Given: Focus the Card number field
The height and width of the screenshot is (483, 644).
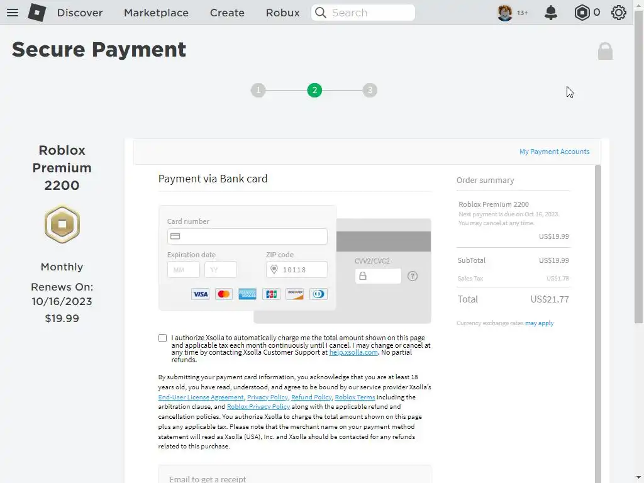Looking at the screenshot, I should pos(247,236).
